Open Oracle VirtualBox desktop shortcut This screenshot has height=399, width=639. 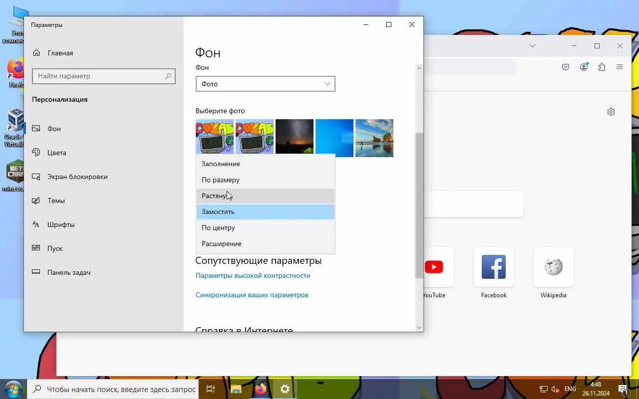(x=15, y=128)
